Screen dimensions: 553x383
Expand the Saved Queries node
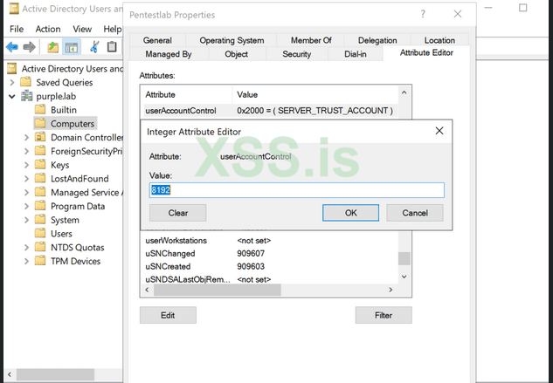pos(12,83)
